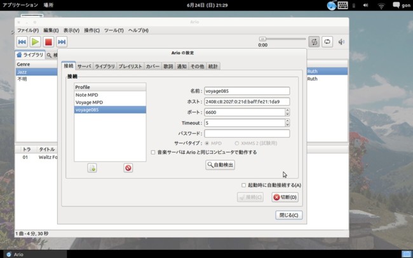Select Jazz in the Genre list
The image size is (413, 258).
pyautogui.click(x=37, y=72)
